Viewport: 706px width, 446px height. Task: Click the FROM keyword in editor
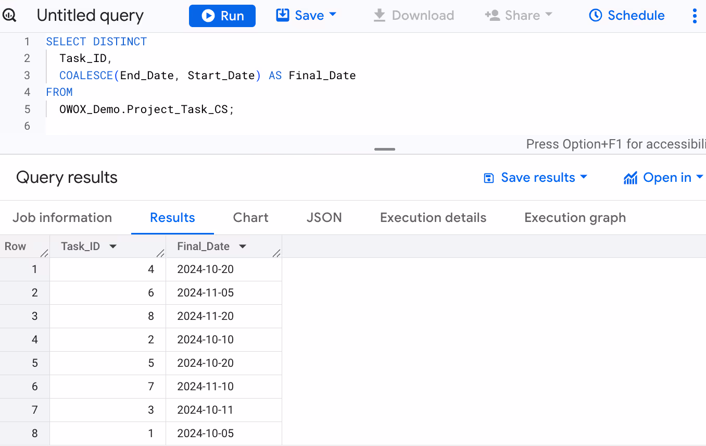pos(59,92)
